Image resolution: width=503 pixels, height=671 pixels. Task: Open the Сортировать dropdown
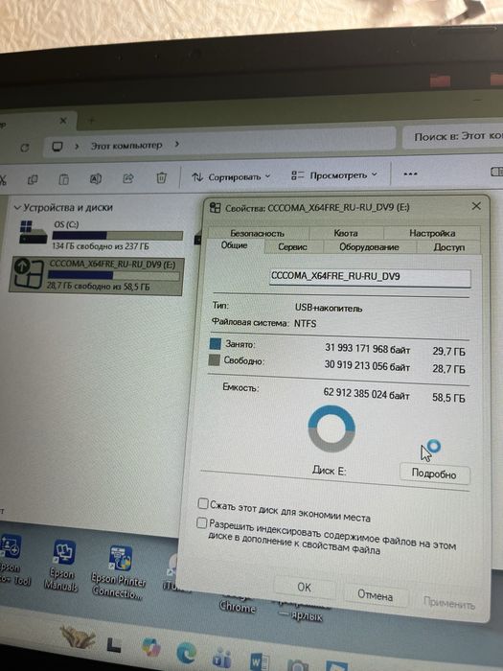tap(231, 176)
